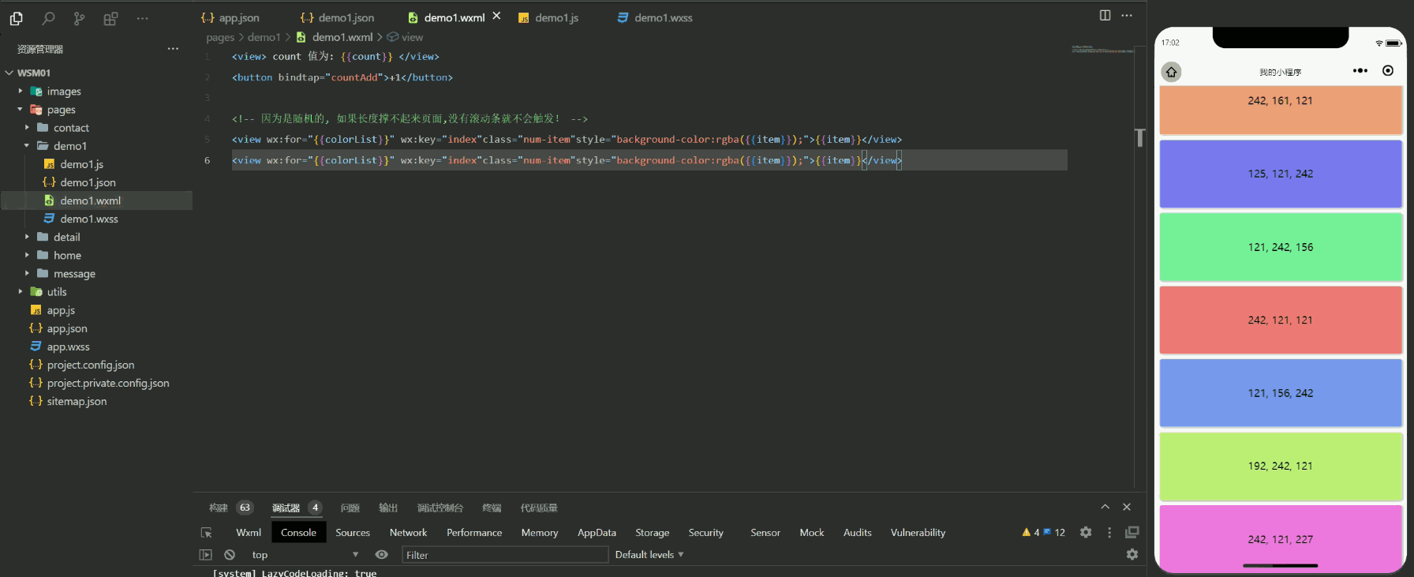Tap the mini program record circle button
The width and height of the screenshot is (1414, 577).
1388,71
